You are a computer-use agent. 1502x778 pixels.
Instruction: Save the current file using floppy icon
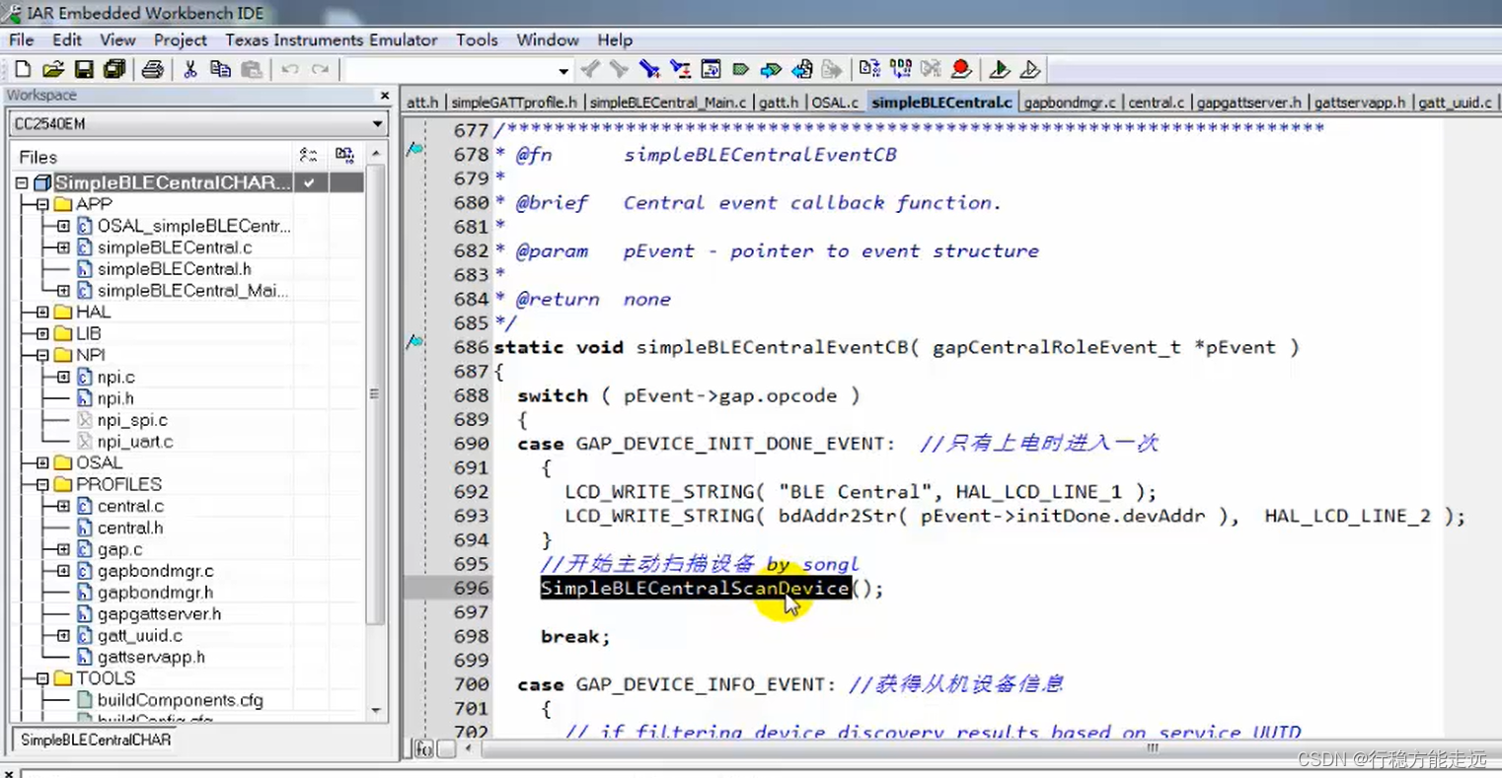click(x=84, y=69)
